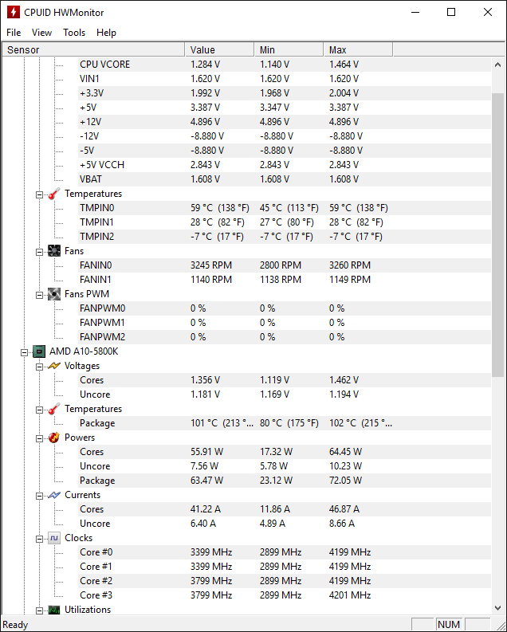
Task: Click the HWMonitor lightning logo in title bar
Action: pos(14,12)
